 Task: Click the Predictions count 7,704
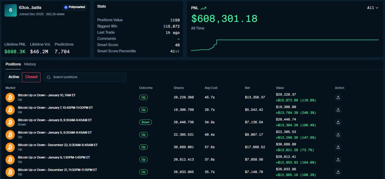pos(62,51)
